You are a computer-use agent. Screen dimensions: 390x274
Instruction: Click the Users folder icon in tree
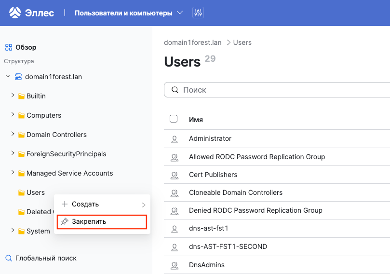click(21, 193)
